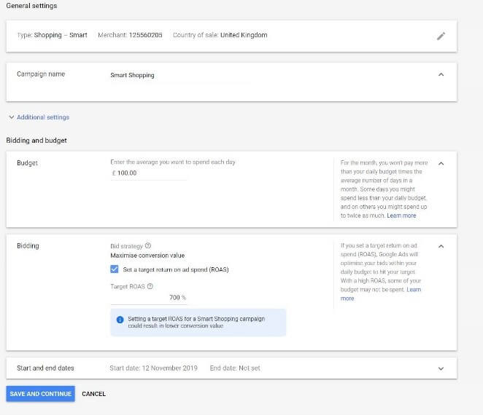The width and height of the screenshot is (483, 415).
Task: Click the End date Not set text
Action: [234, 368]
